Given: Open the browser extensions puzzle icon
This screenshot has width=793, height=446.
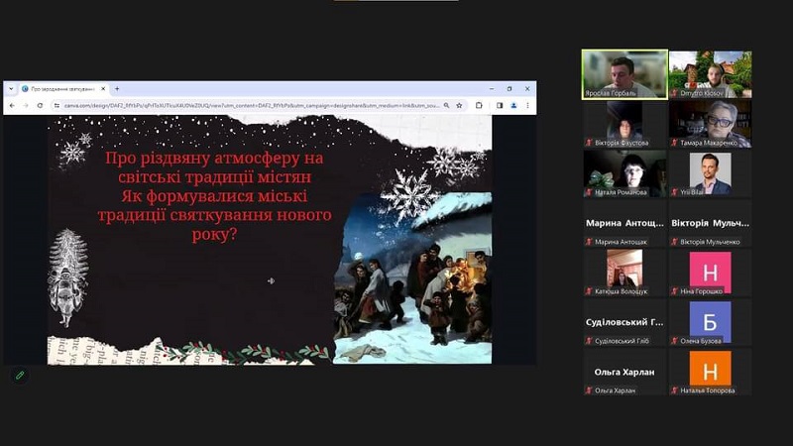Looking at the screenshot, I should [x=479, y=105].
